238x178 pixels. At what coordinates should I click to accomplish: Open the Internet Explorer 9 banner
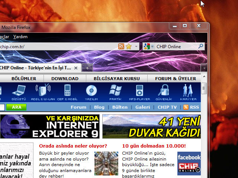(x=50, y=126)
